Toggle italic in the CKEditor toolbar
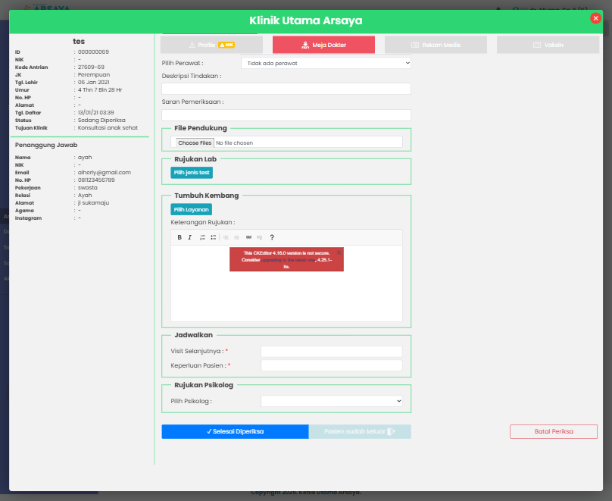 point(189,237)
